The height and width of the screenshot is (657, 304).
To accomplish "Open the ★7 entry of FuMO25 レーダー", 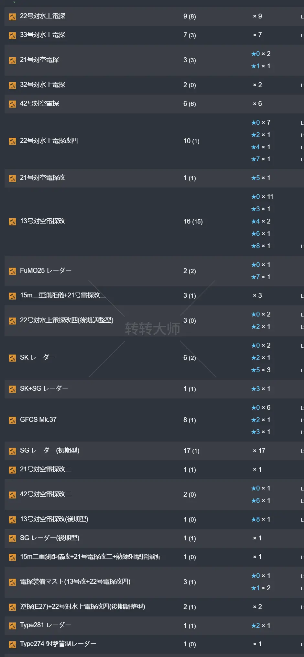I will 260,277.
